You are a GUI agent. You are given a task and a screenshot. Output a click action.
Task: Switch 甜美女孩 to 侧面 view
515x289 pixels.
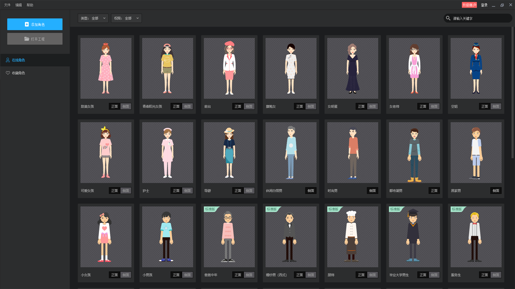click(126, 106)
